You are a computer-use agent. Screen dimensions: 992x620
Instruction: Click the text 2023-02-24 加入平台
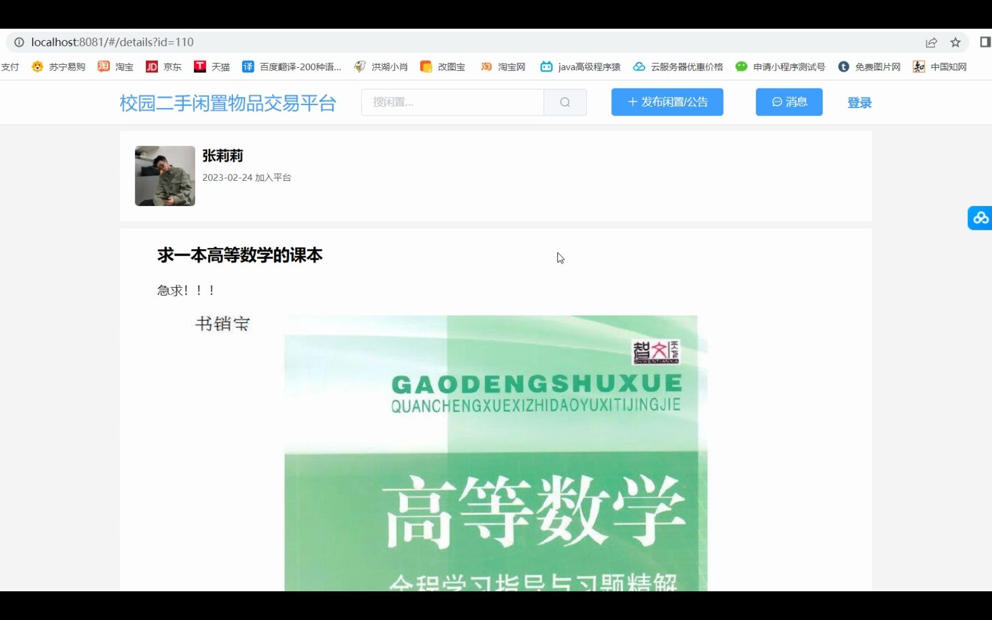coord(247,177)
